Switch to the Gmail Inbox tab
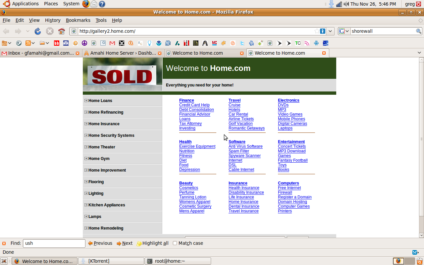The height and width of the screenshot is (265, 424). click(x=40, y=53)
